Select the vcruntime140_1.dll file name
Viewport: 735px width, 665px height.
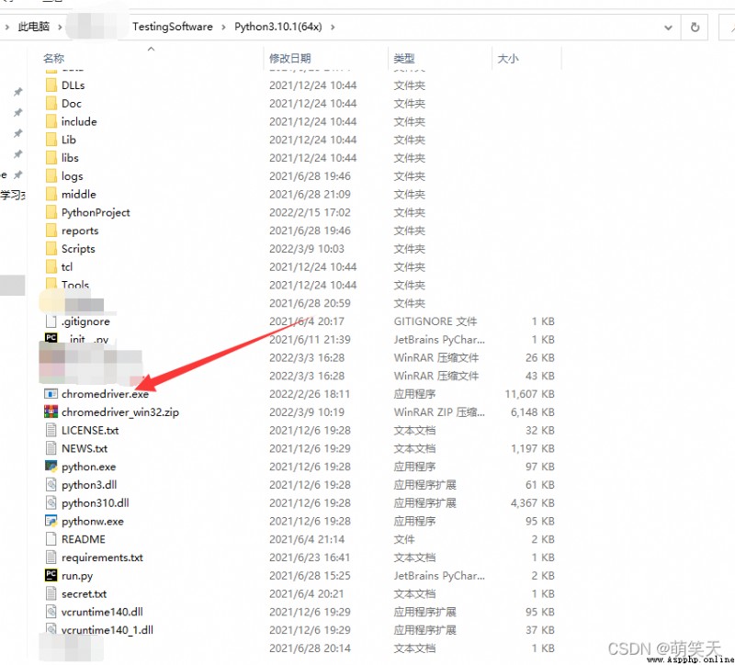pyautogui.click(x=107, y=630)
